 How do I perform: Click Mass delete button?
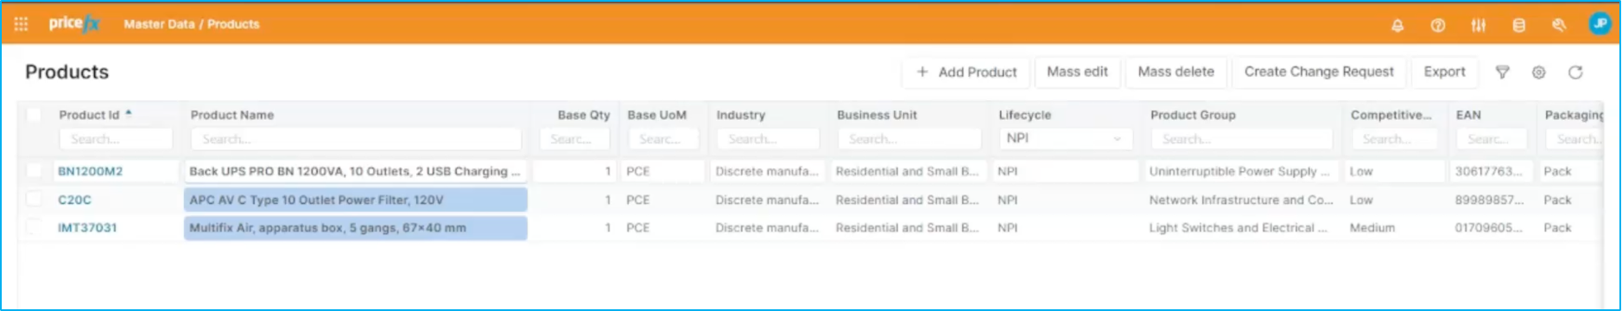click(x=1175, y=72)
